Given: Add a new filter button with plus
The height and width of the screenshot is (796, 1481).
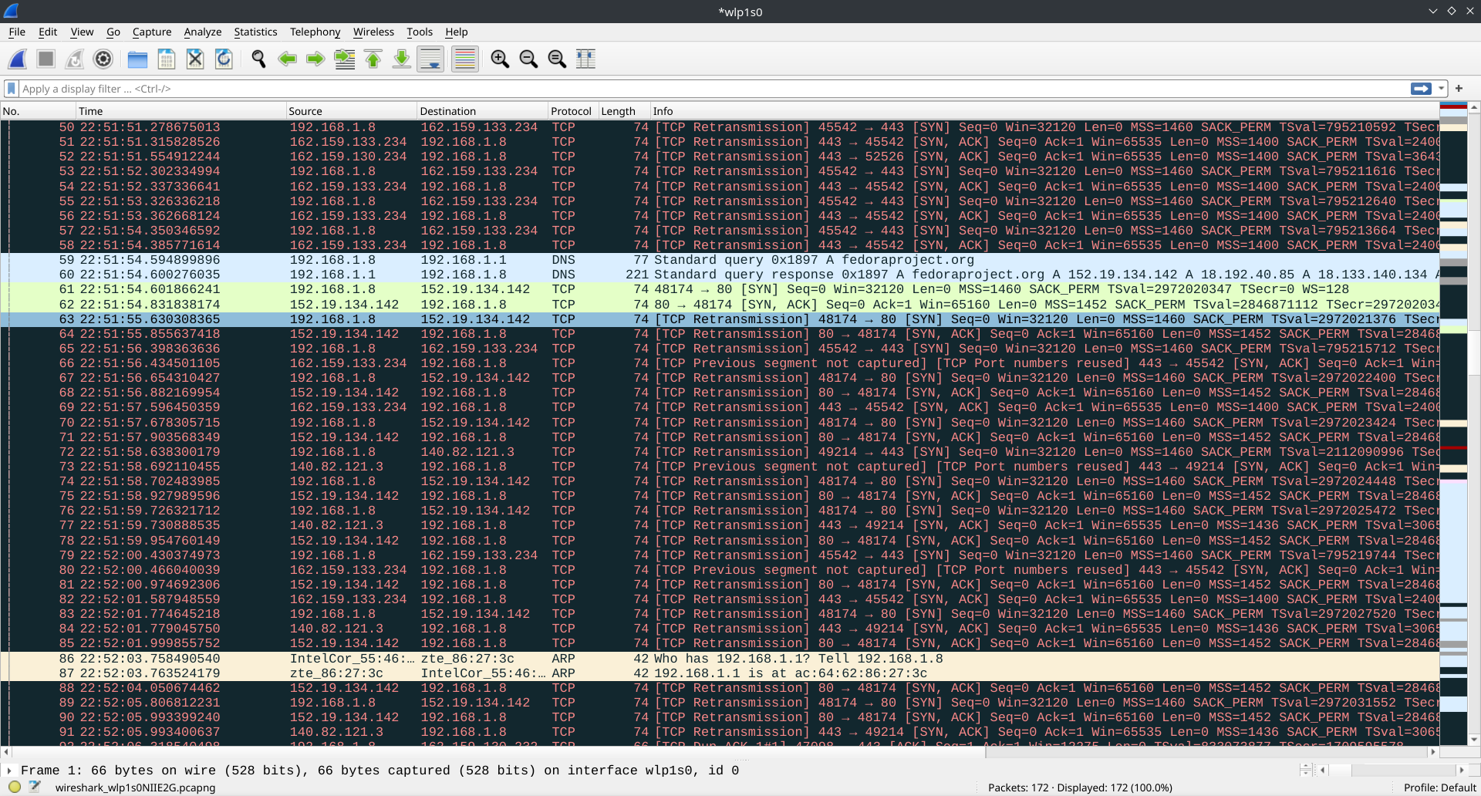Looking at the screenshot, I should [1459, 89].
